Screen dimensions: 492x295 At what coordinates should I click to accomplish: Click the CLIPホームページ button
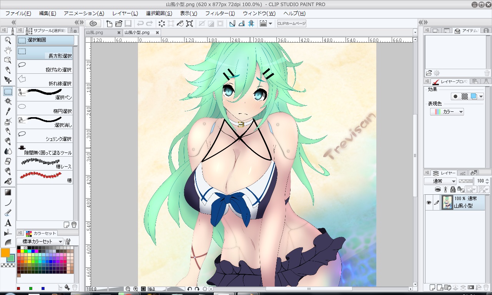(x=291, y=23)
